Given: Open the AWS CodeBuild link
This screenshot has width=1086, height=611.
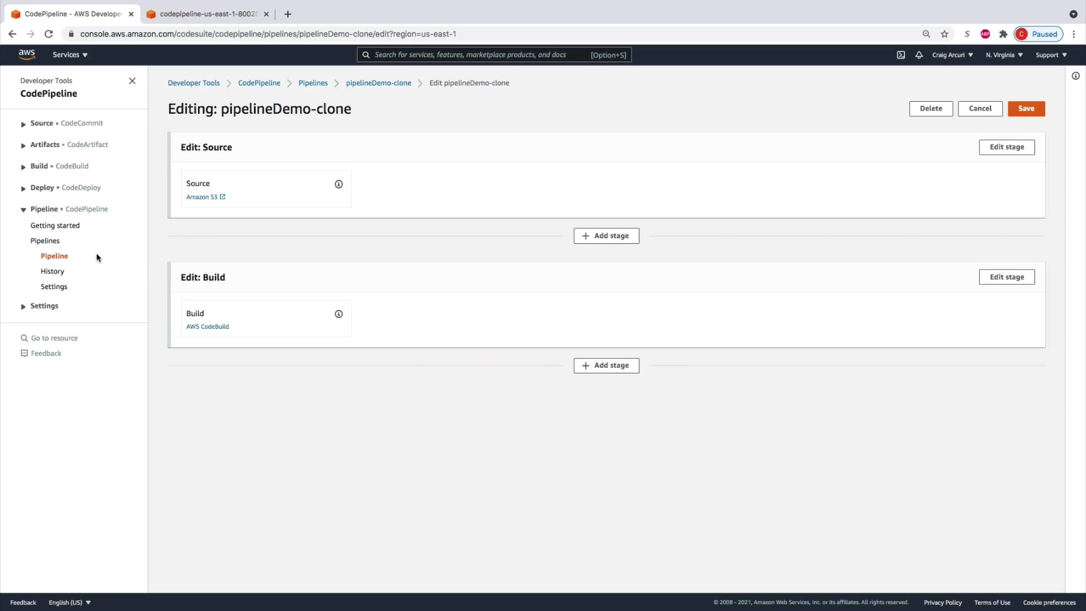Looking at the screenshot, I should click(207, 327).
